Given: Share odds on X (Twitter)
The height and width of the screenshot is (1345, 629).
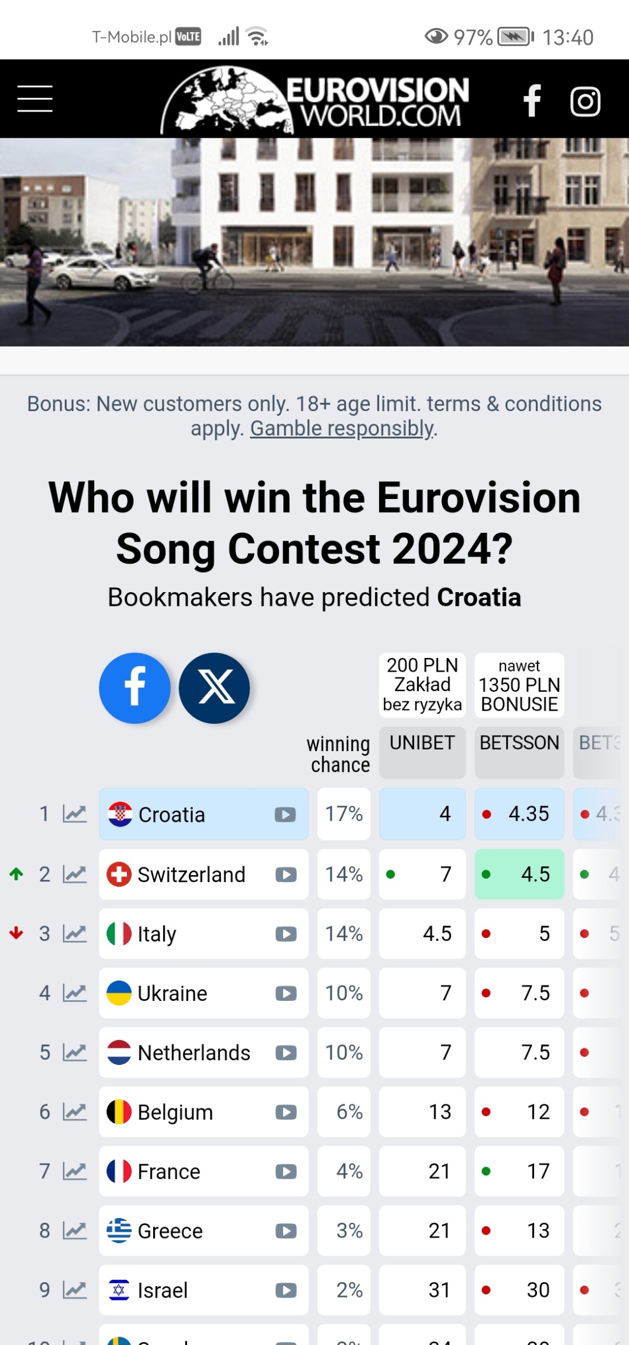Looking at the screenshot, I should [214, 688].
